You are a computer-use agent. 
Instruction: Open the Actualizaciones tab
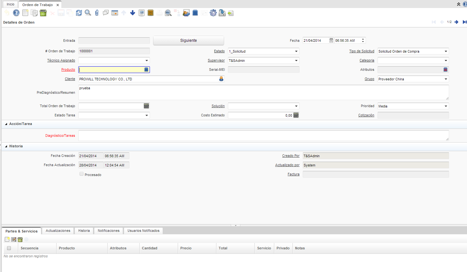[58, 231]
